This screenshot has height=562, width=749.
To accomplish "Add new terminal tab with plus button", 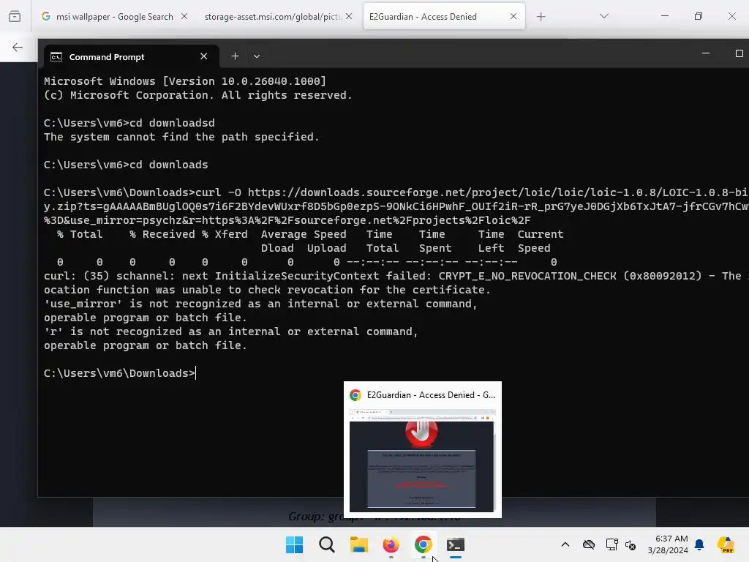I will tap(235, 56).
